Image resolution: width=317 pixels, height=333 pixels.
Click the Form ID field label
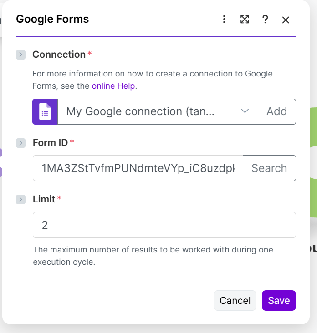point(51,143)
